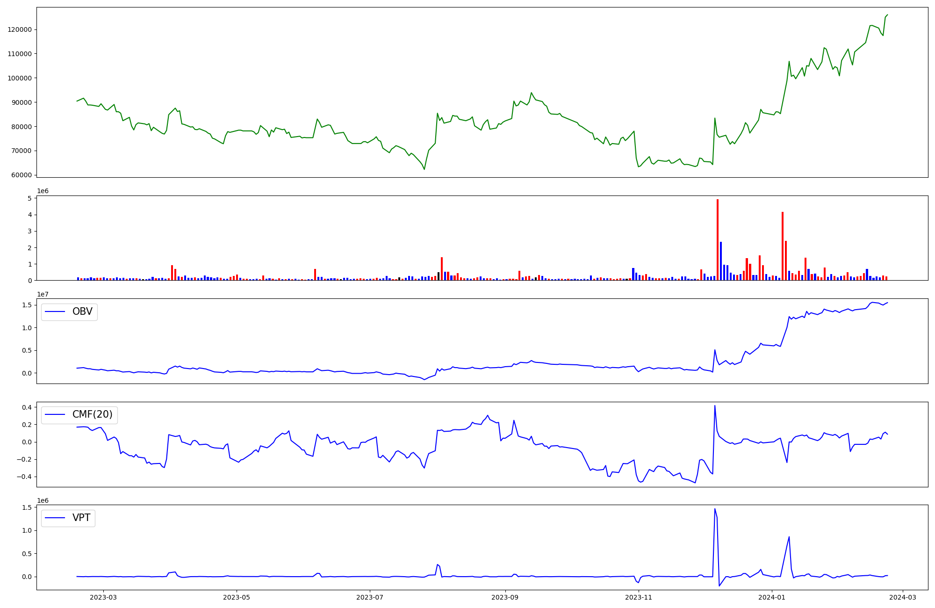Click the 2023-07 x-axis date label
935x608 pixels.
click(370, 597)
